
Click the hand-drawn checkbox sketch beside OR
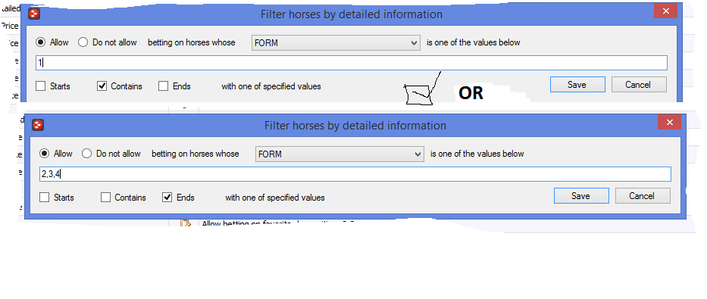coord(423,89)
